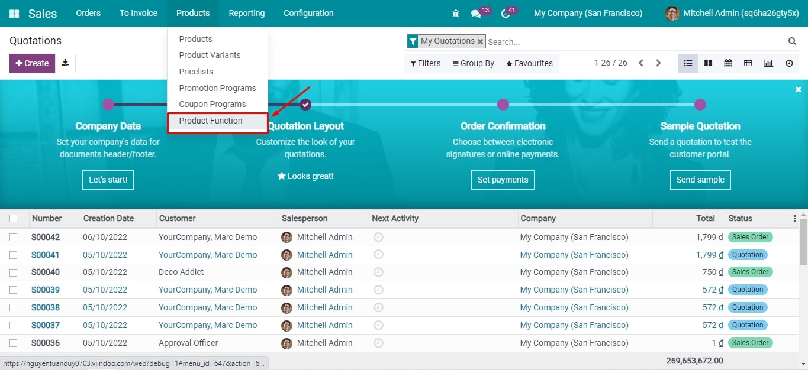Switch to Graph view

point(768,63)
